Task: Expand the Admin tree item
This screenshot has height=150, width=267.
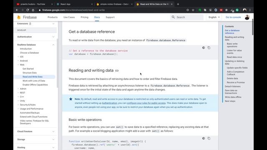Action: 18,89
